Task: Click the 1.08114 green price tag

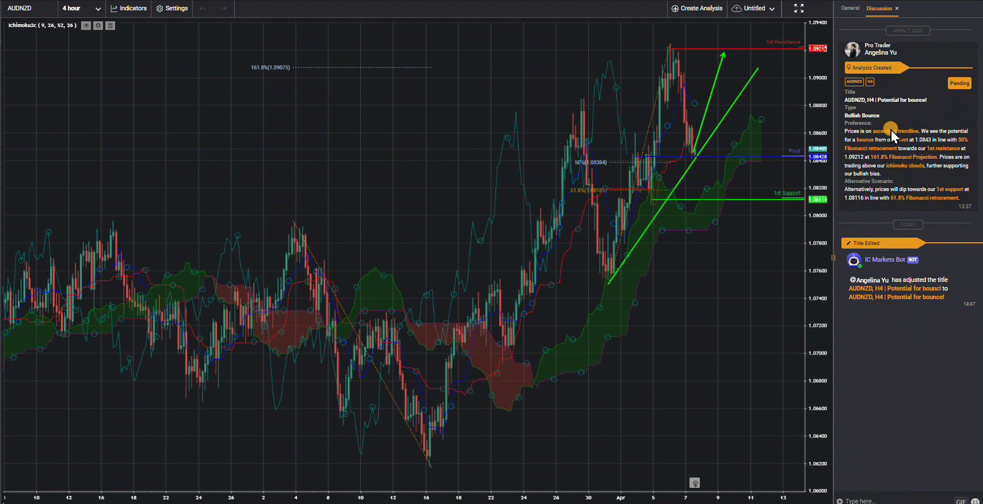Action: 817,200
